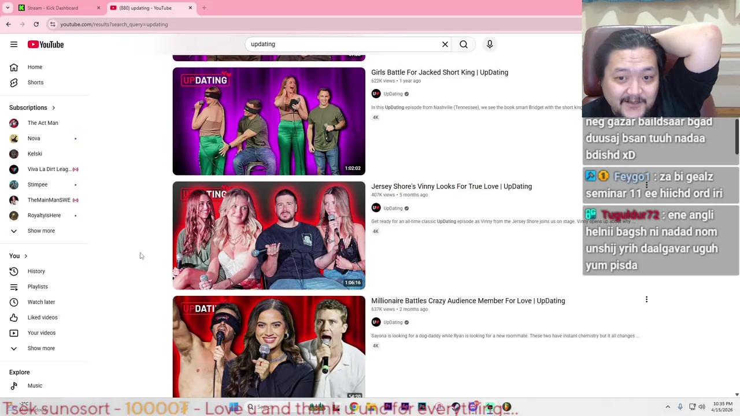Focus the browser address bar URL

click(114, 24)
